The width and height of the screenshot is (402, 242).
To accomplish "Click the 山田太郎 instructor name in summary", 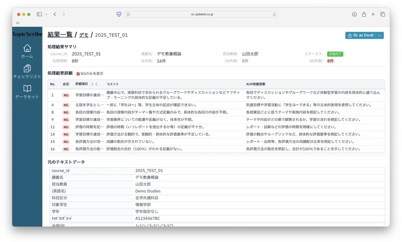I will click(250, 54).
